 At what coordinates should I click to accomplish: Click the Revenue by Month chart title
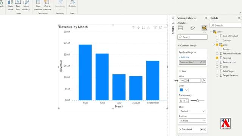[73, 27]
